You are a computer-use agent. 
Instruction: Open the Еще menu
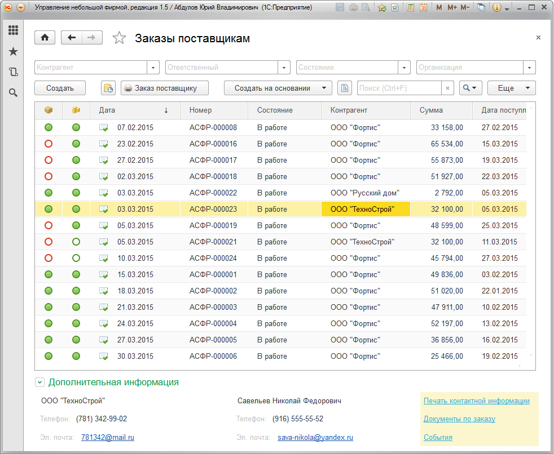(x=512, y=88)
